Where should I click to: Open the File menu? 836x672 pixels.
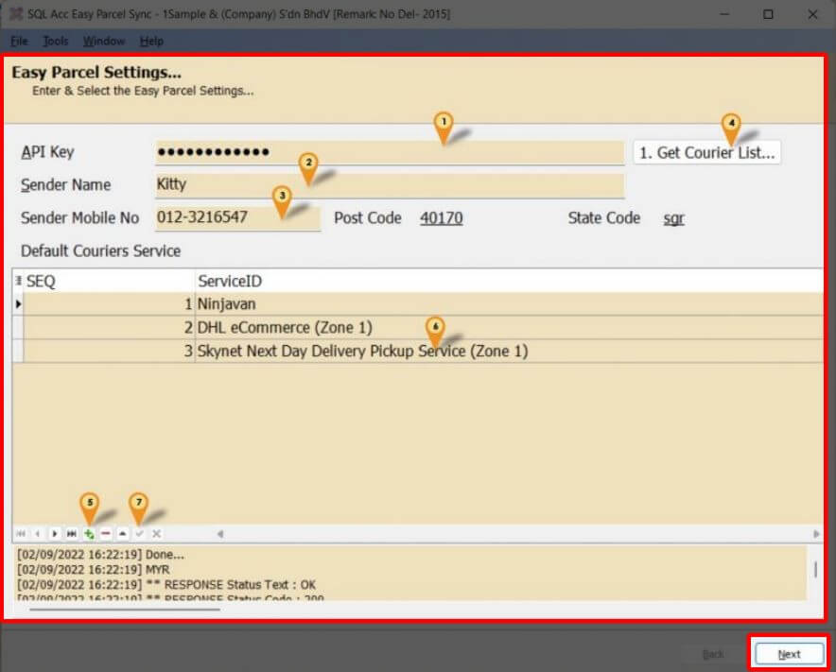pos(19,41)
